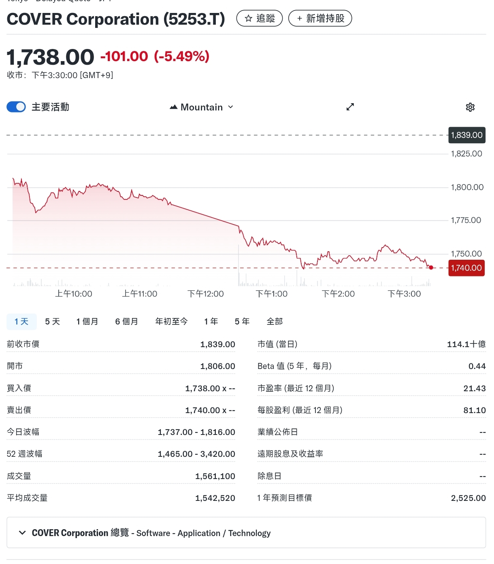Click the red current price dot

point(431,267)
